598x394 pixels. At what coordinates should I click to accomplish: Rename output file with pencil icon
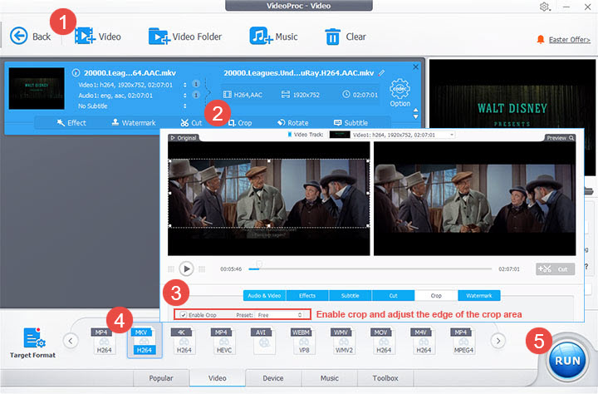[x=381, y=72]
